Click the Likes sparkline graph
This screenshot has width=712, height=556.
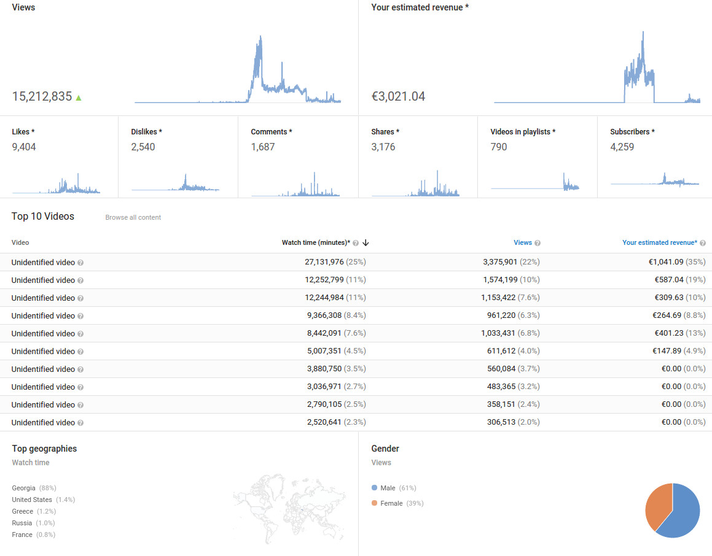coord(56,183)
